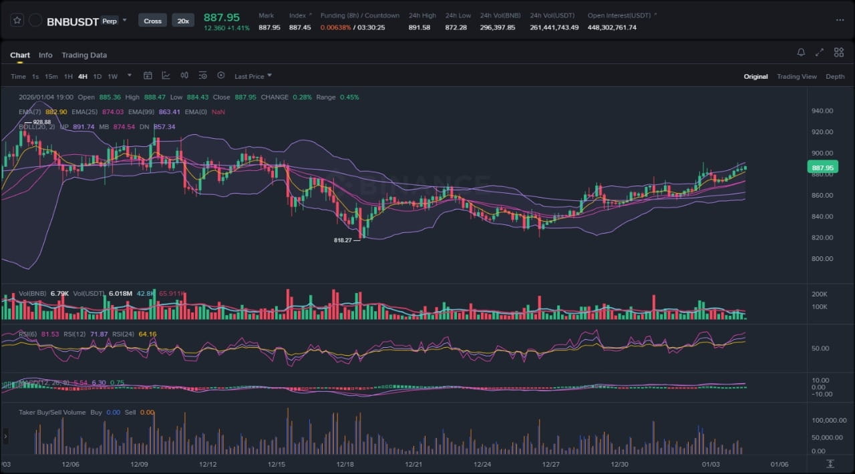Open the chart layout grid icon
Image resolution: width=855 pixels, height=474 pixels.
pyautogui.click(x=838, y=53)
